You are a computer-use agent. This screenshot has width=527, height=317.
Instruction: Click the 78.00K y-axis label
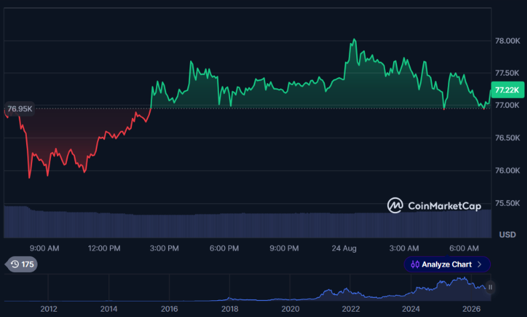point(508,41)
